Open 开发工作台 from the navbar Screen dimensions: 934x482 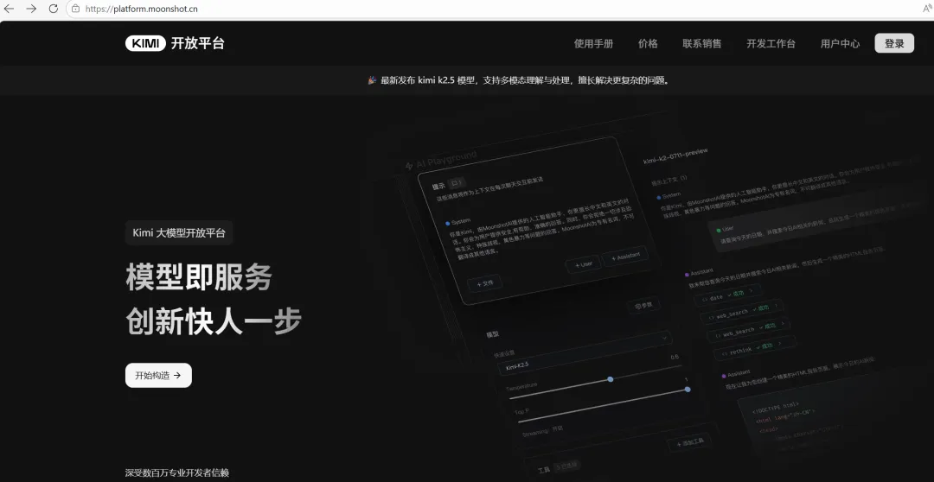tap(771, 43)
